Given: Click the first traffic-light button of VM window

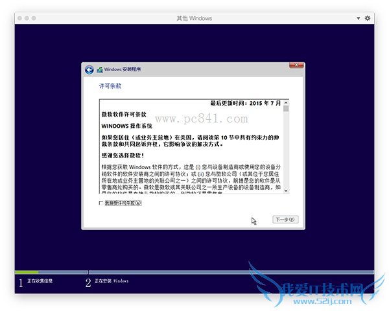Looking at the screenshot, I should (x=20, y=18).
